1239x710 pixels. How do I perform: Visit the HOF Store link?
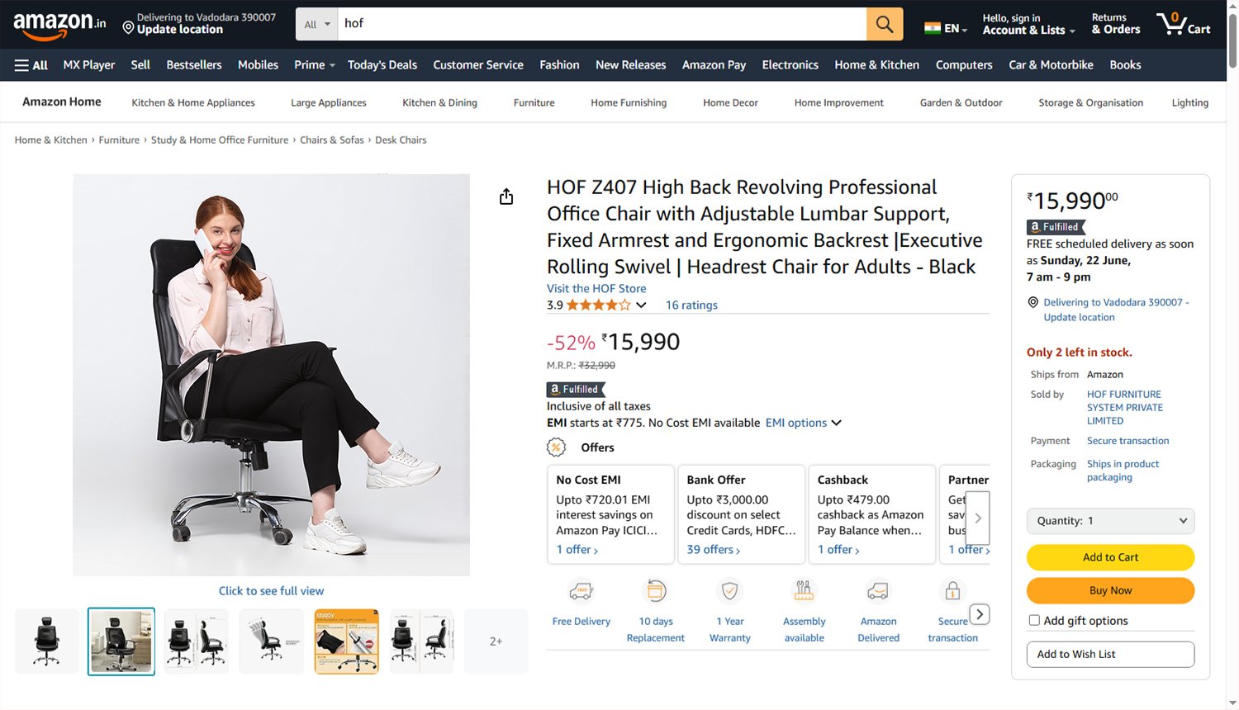pyautogui.click(x=596, y=288)
